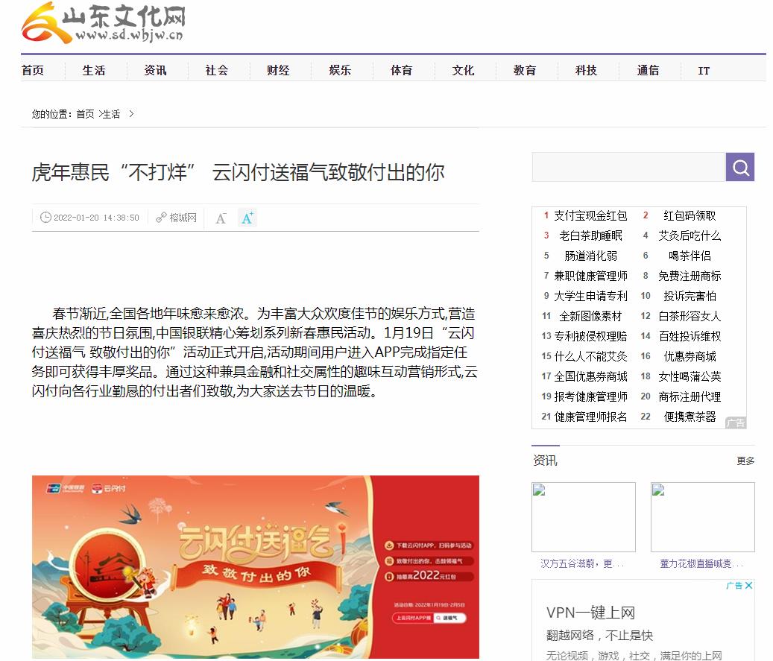This screenshot has height=661, width=773.
Task: Open the 教育 navigation tab
Action: 525,71
